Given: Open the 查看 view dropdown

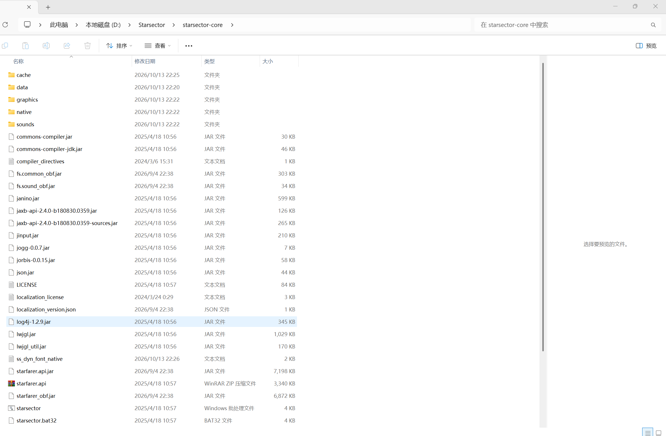Looking at the screenshot, I should click(x=158, y=46).
